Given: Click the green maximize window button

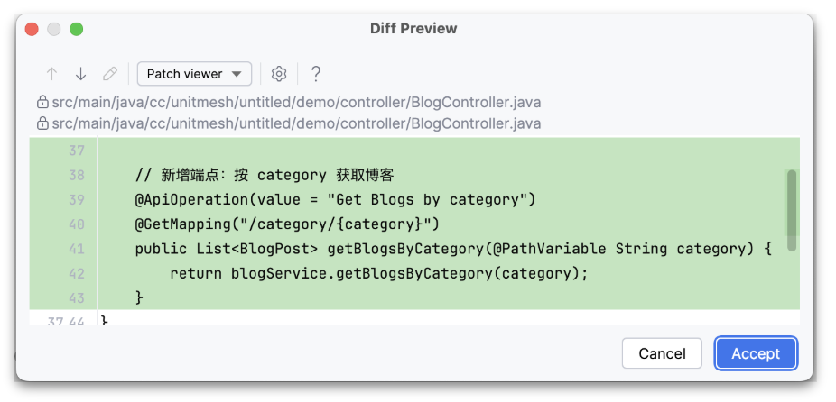Looking at the screenshot, I should click(77, 29).
